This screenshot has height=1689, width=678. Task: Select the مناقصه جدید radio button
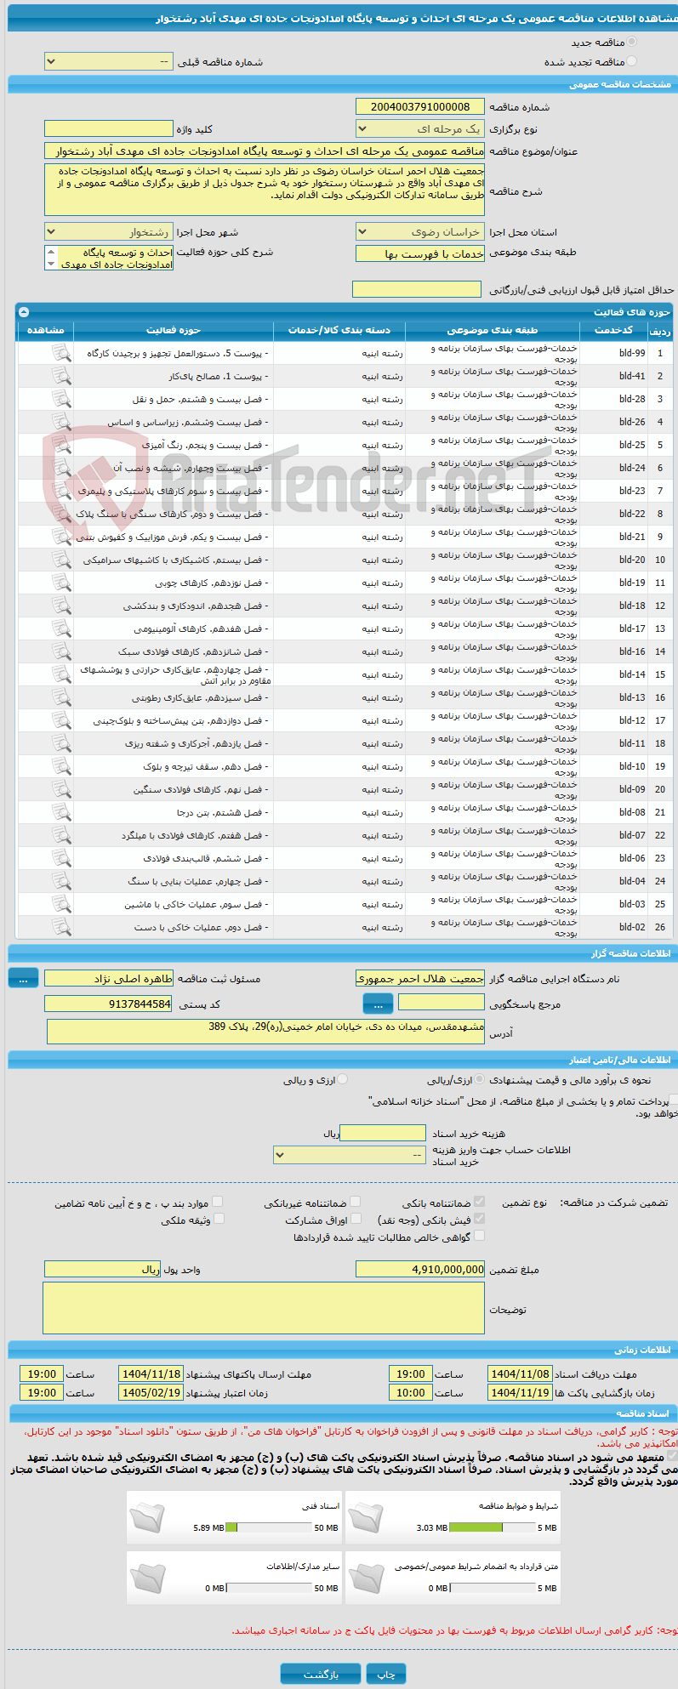(631, 42)
